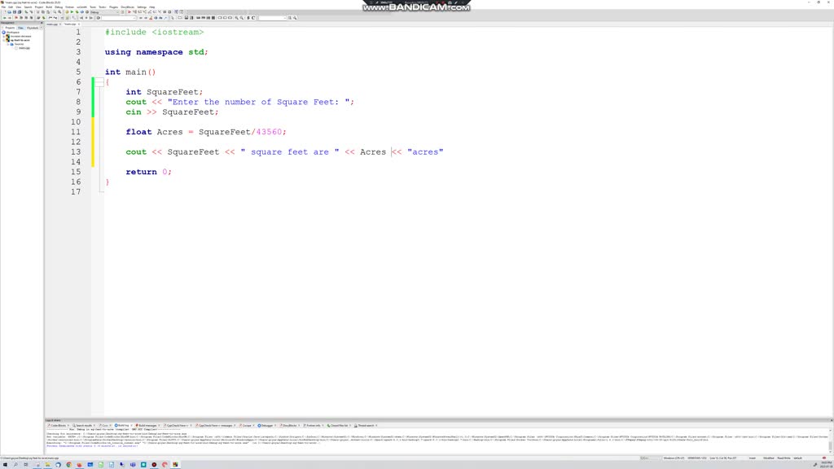The image size is (834, 469).
Task: Switch to the Files management tab
Action: (21, 27)
